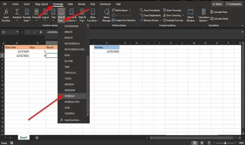Click Error Checking
Viewport: 245px width, 145px height.
(x=172, y=15)
